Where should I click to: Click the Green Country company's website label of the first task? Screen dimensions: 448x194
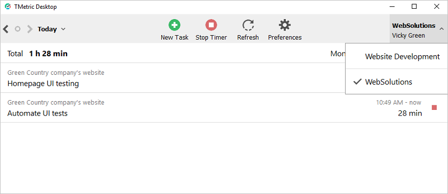coord(56,73)
